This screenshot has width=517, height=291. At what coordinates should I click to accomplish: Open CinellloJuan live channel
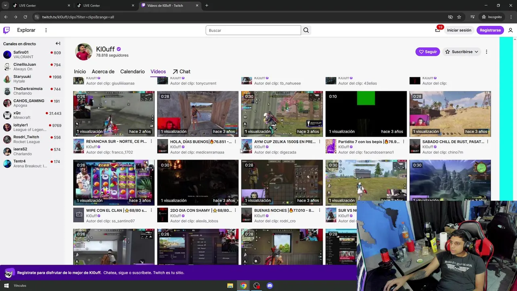pyautogui.click(x=32, y=67)
